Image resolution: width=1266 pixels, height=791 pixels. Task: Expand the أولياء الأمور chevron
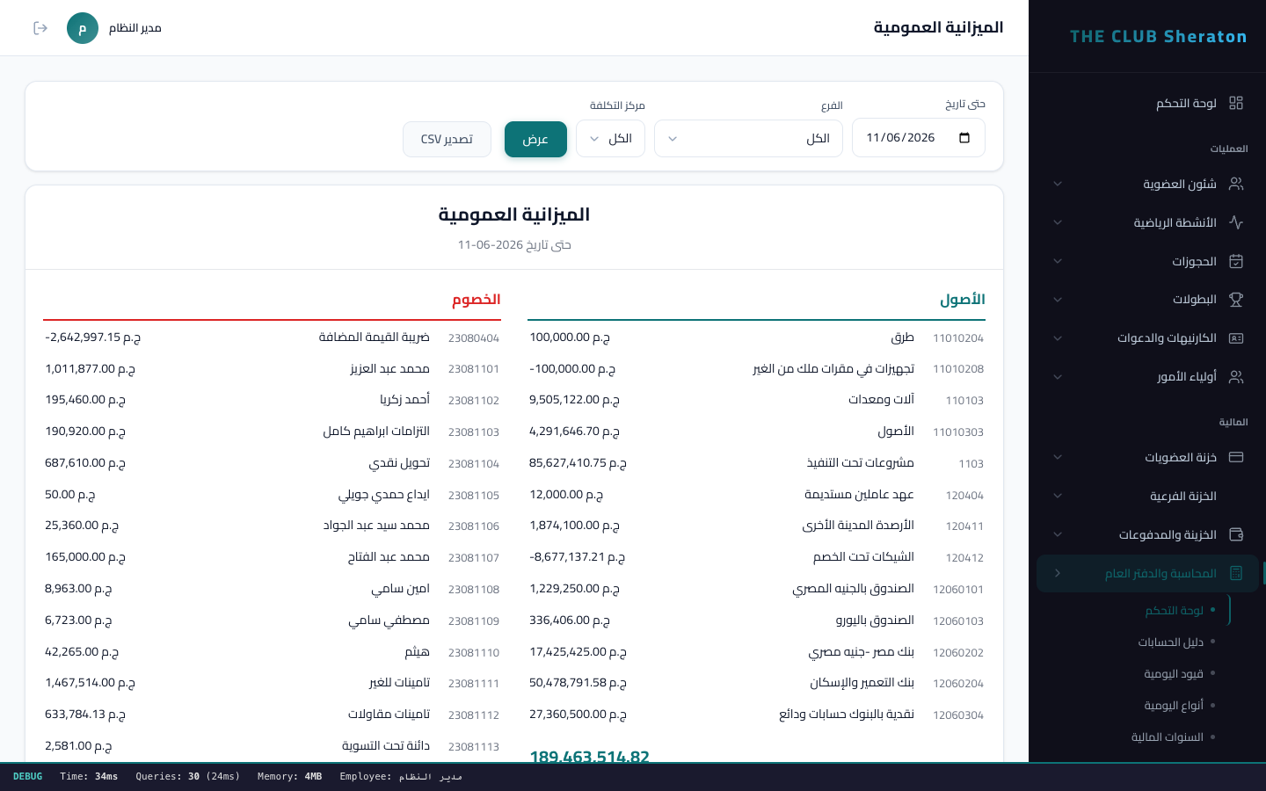point(1058,377)
